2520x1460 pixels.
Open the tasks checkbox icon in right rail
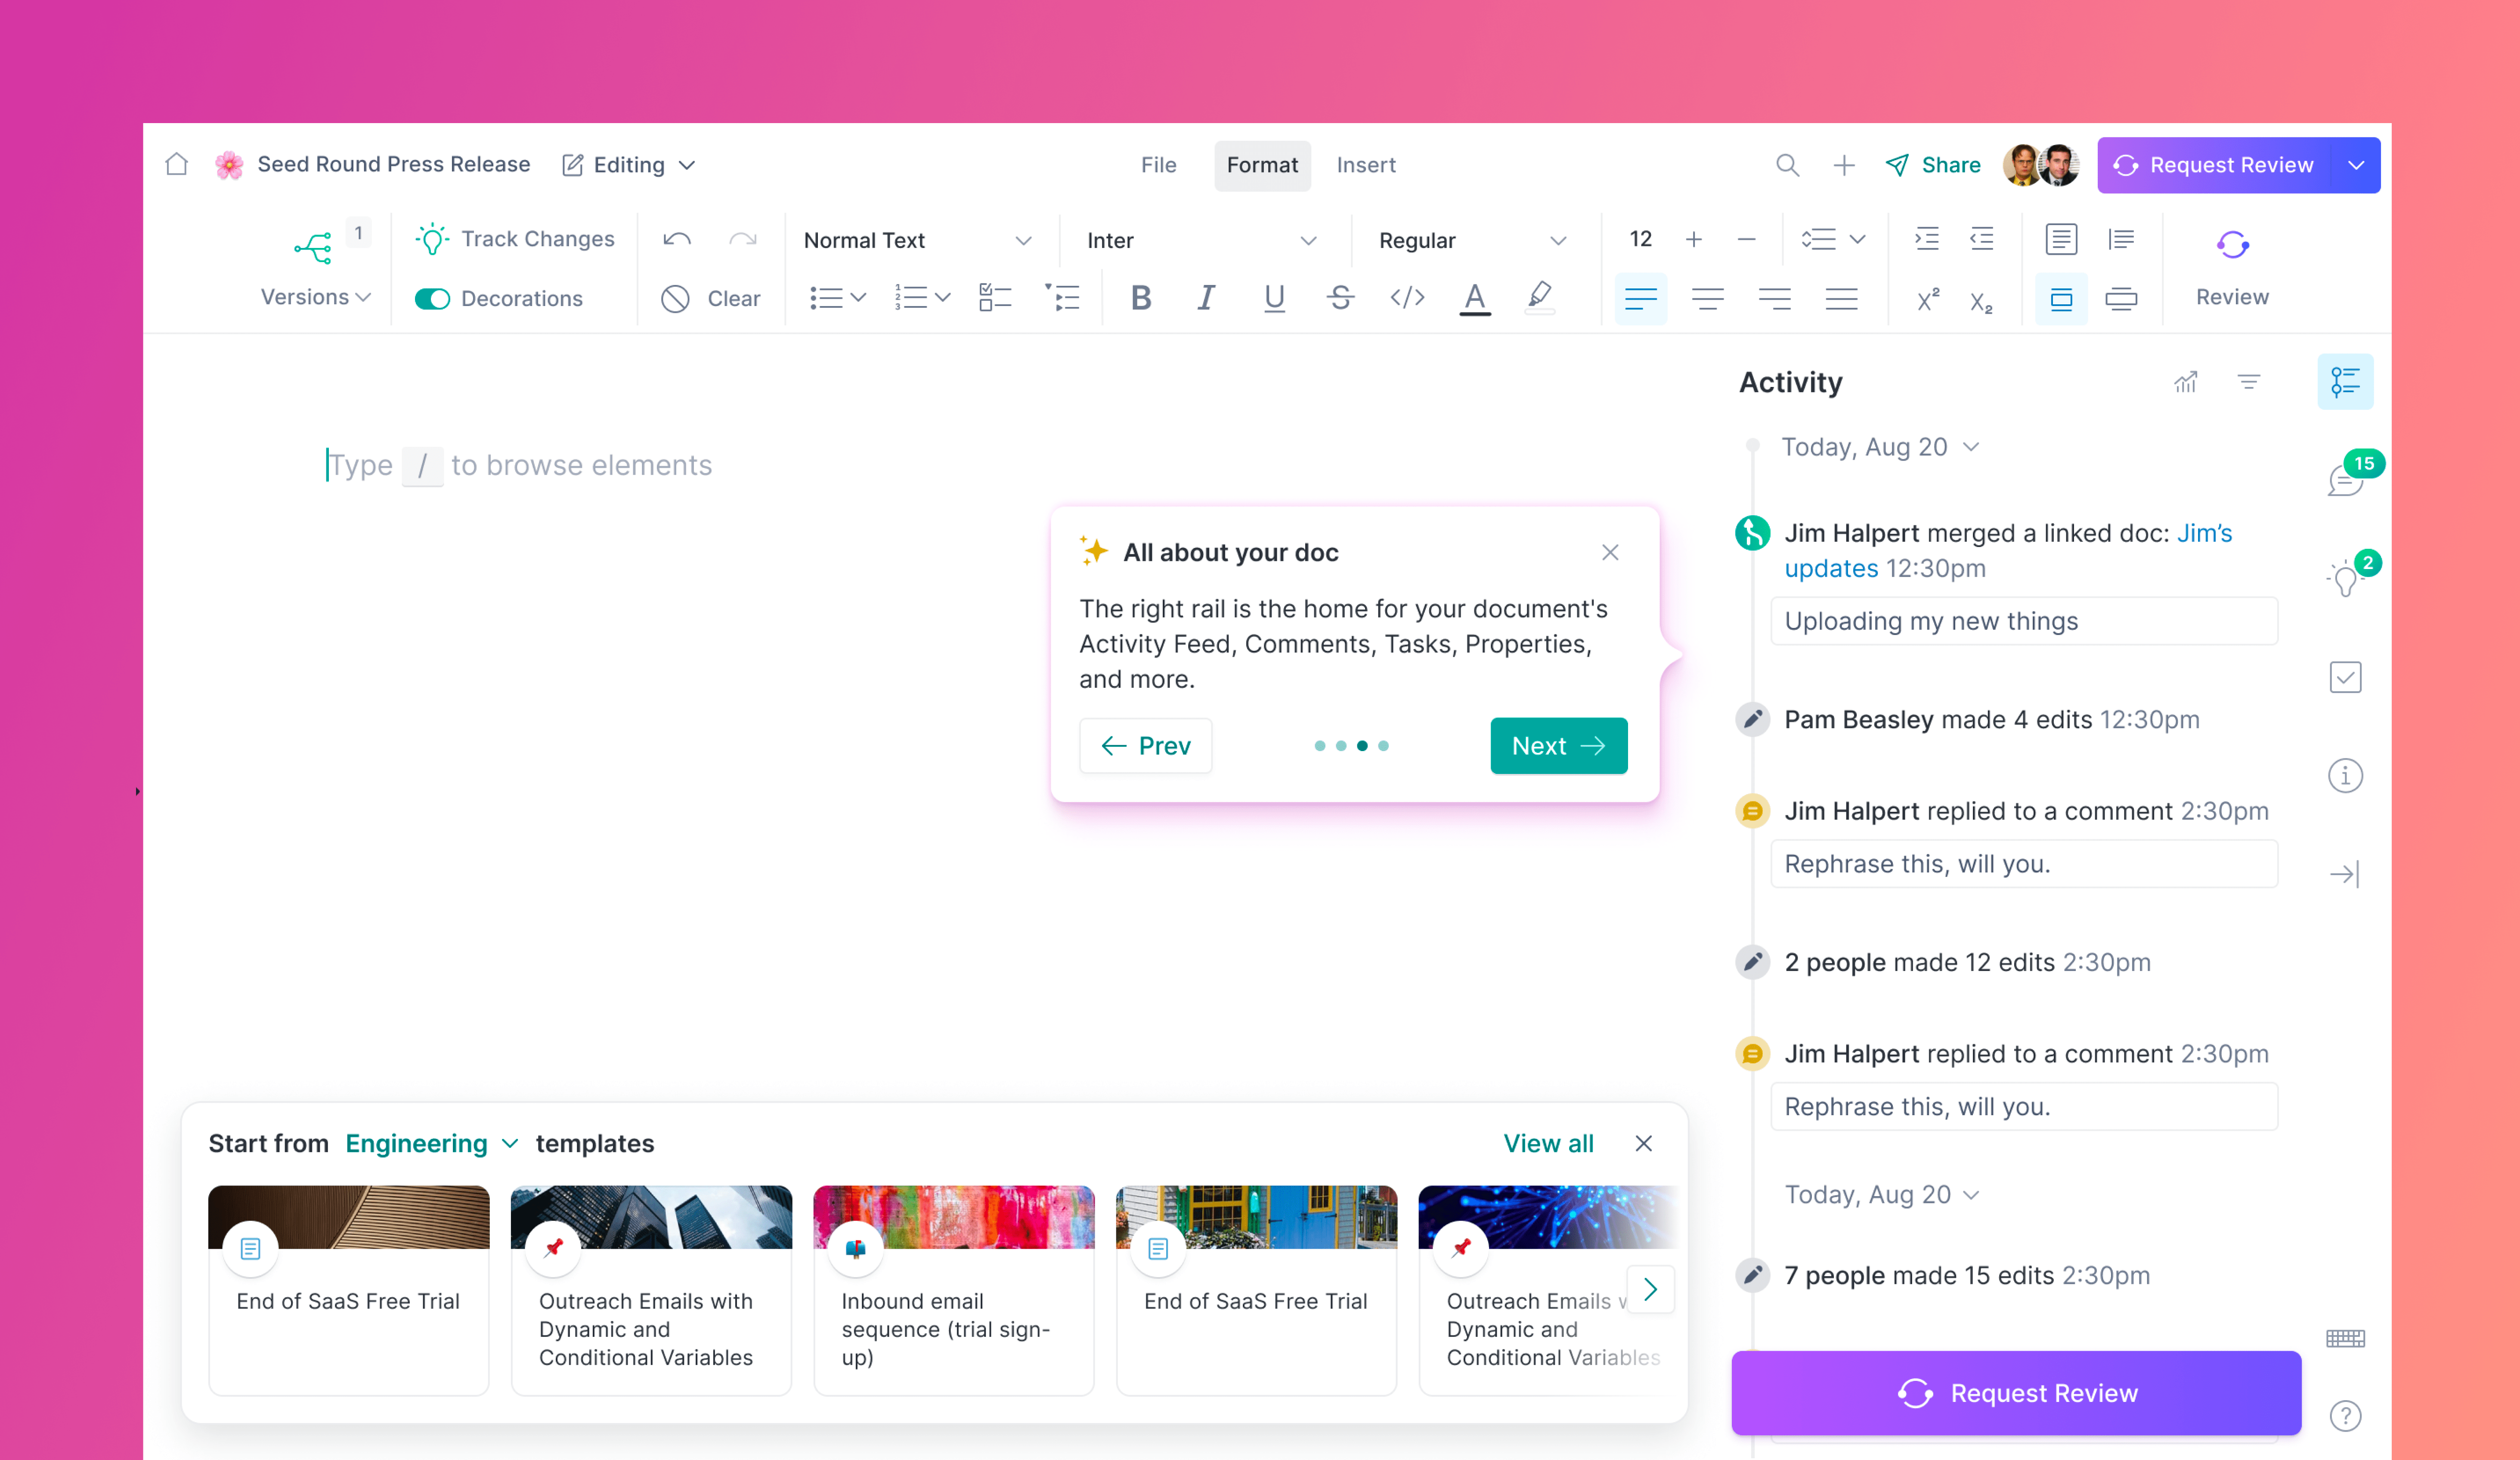[x=2345, y=678]
